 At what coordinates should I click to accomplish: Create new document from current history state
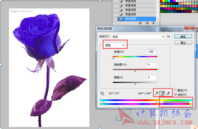(140, 23)
